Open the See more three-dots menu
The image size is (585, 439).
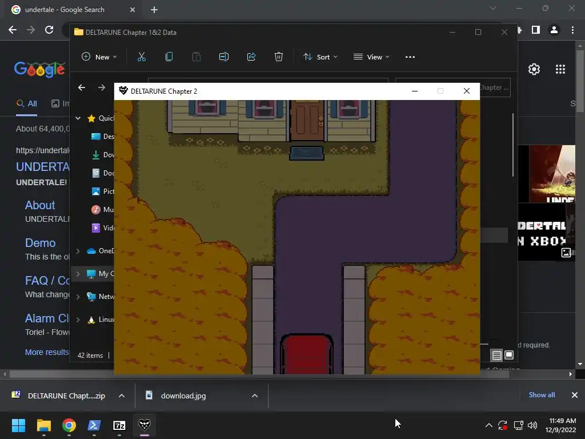410,57
